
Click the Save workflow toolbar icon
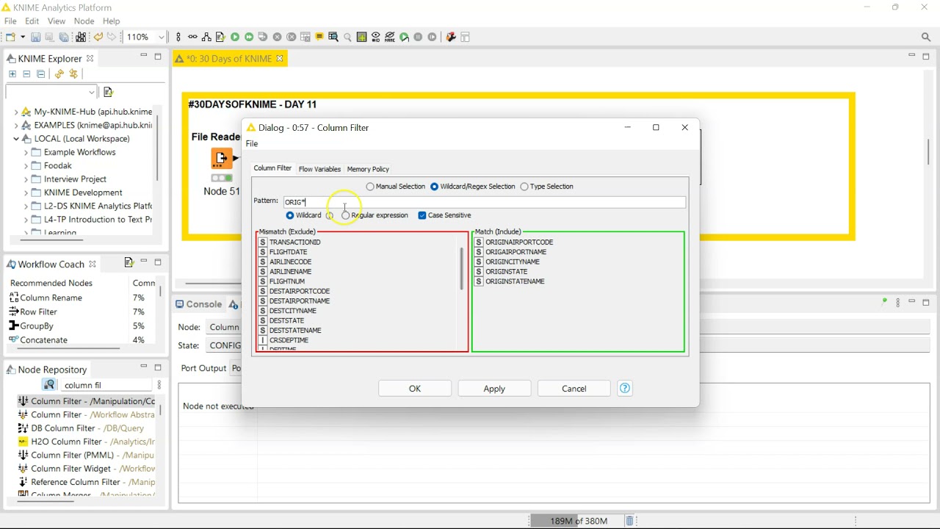coord(35,37)
